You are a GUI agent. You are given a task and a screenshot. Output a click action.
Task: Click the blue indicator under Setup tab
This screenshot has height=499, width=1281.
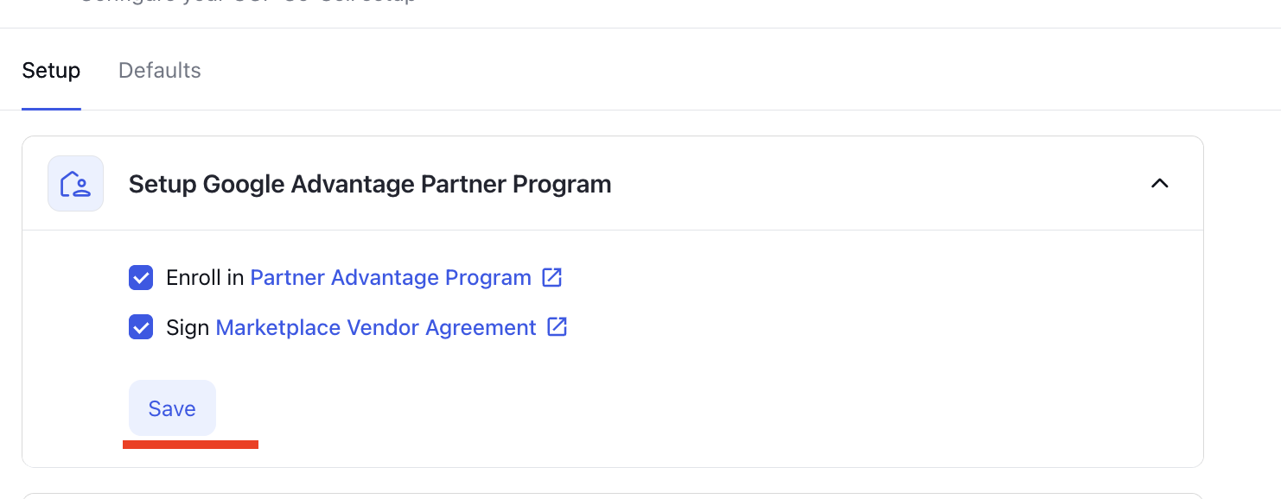[51, 109]
